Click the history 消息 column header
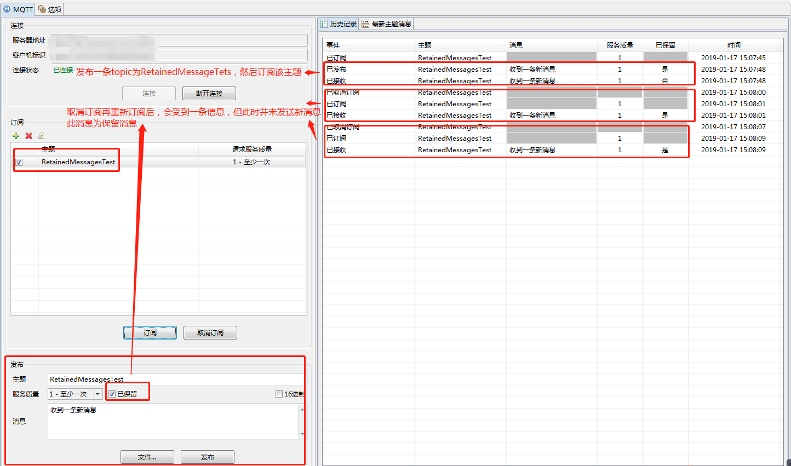The height and width of the screenshot is (466, 791). (x=552, y=45)
